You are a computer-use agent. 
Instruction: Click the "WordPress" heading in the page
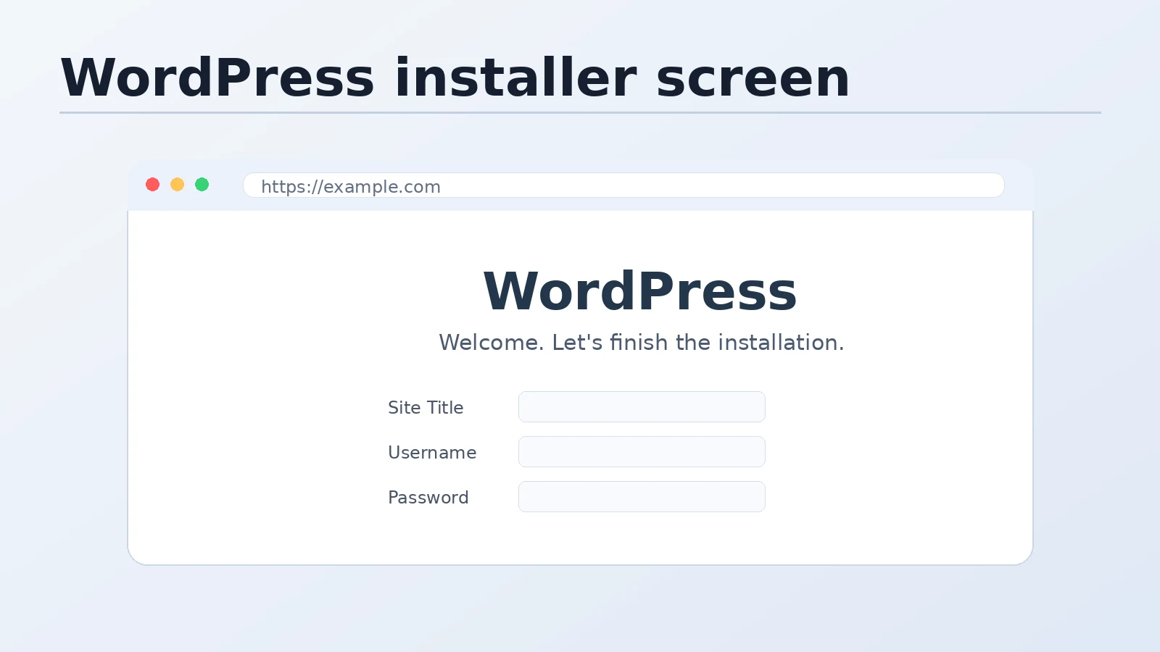(x=640, y=291)
